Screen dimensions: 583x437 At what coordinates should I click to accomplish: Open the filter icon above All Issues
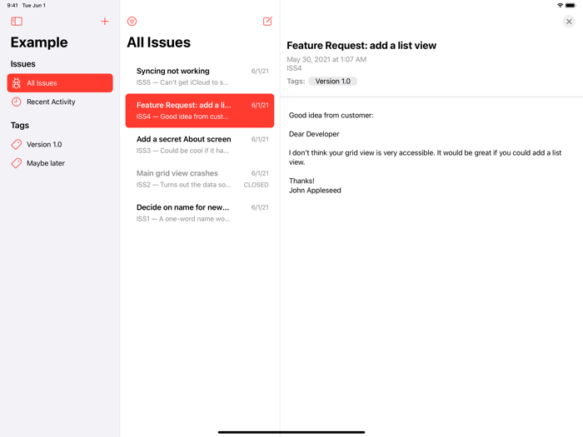click(x=132, y=21)
